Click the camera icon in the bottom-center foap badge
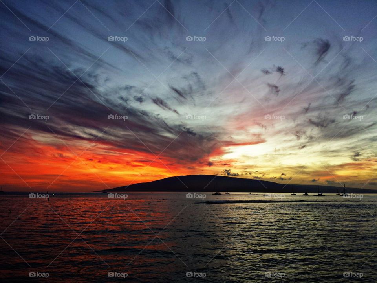Screen dimensions: 377x283 pos(190,273)
